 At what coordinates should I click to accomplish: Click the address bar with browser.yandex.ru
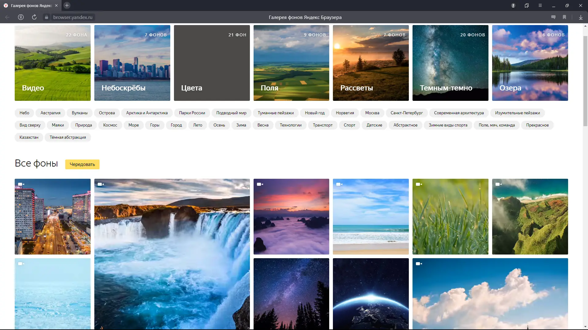tap(73, 17)
